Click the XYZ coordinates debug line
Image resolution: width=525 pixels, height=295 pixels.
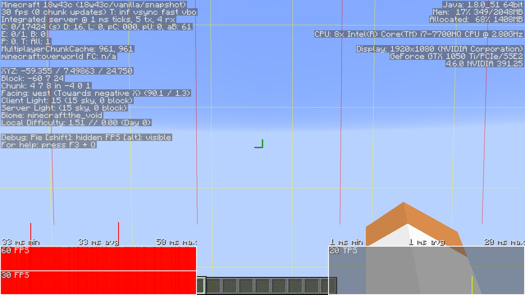[x=67, y=71]
